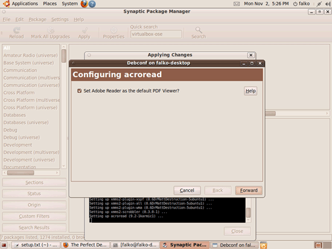This screenshot has width=332, height=249.
Task: Click the mail envelope indicator icon
Action: (237, 4)
